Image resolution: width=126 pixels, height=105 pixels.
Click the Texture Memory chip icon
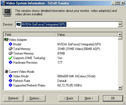pos(10,53)
